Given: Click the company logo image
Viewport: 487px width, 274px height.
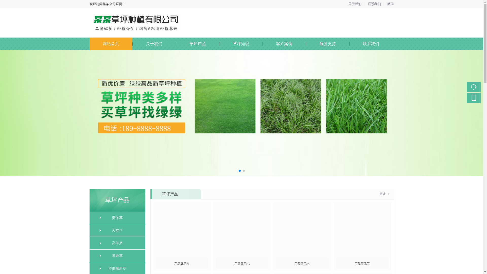Looking at the screenshot, I should (x=136, y=23).
